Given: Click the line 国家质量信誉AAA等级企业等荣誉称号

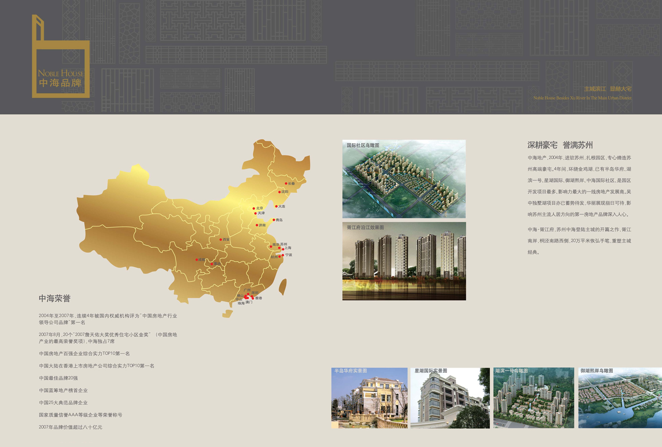Looking at the screenshot, I should [81, 415].
